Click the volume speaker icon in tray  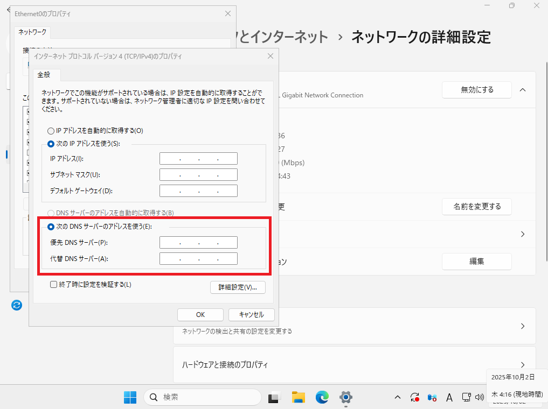pos(480,398)
